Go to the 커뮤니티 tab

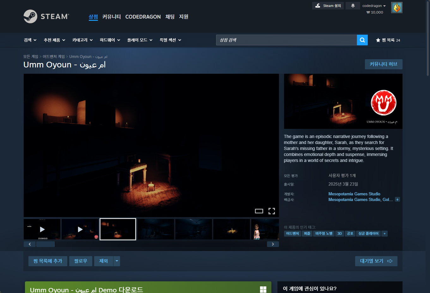[112, 17]
